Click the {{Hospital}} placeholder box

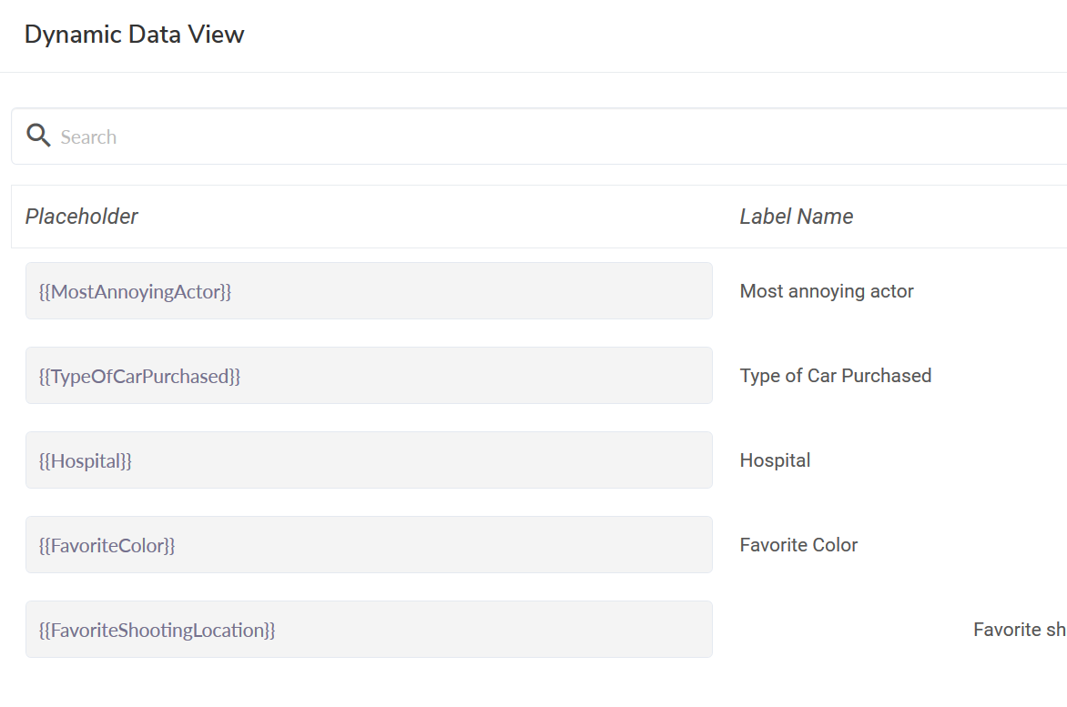click(369, 460)
